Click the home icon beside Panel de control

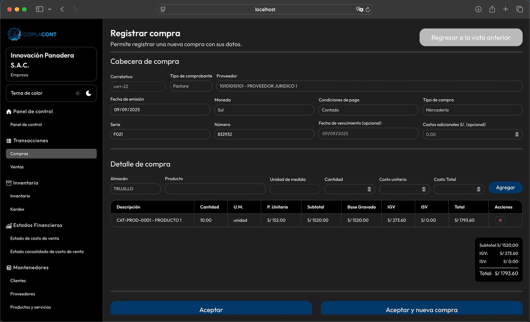[x=9, y=111]
